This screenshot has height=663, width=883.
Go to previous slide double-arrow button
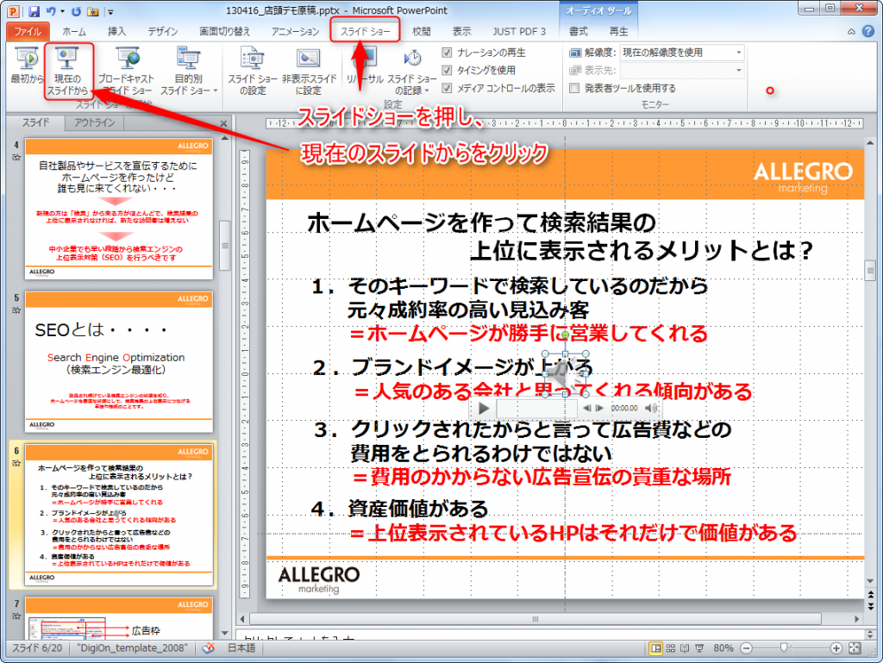871,594
